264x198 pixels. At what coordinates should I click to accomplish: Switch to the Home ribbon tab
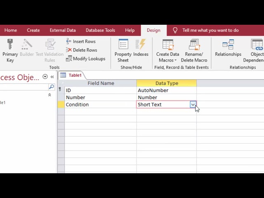11,30
